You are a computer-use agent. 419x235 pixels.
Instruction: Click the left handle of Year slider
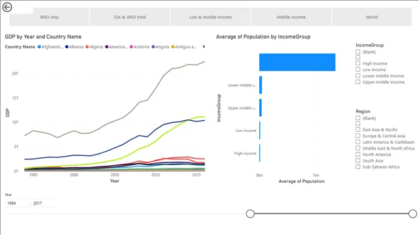pyautogui.click(x=250, y=213)
